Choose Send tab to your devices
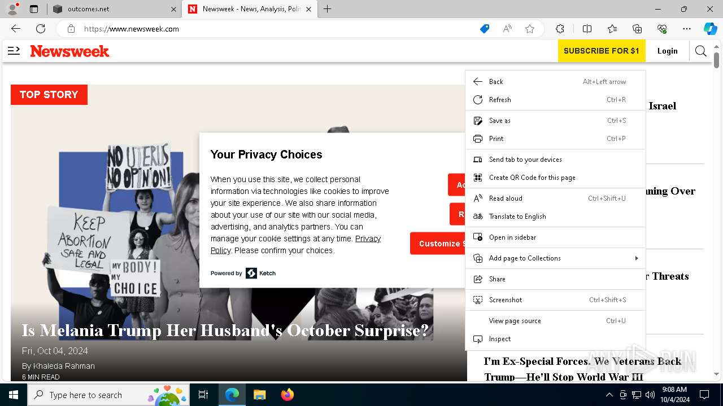Screen dimensions: 723x406 [x=555, y=160]
